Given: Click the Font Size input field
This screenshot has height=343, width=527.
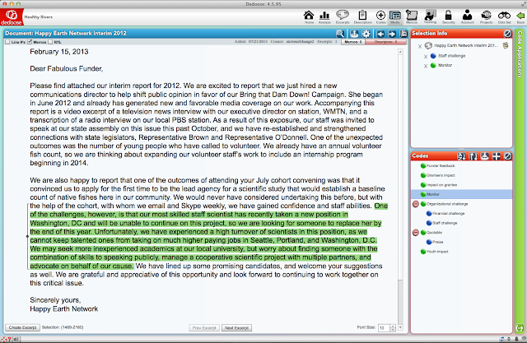Looking at the screenshot, I should click(384, 328).
